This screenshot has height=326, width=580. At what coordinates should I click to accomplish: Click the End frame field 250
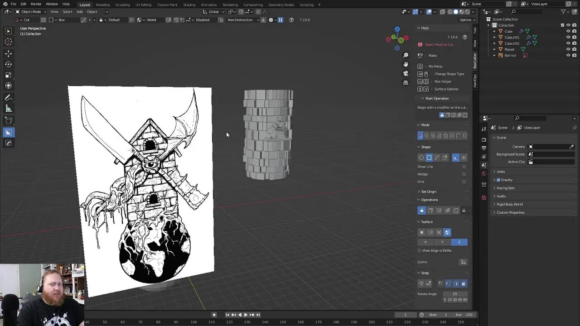(x=463, y=315)
